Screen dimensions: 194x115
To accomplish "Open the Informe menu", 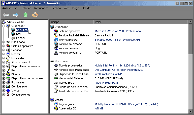I will pyautogui.click(x=26, y=8).
